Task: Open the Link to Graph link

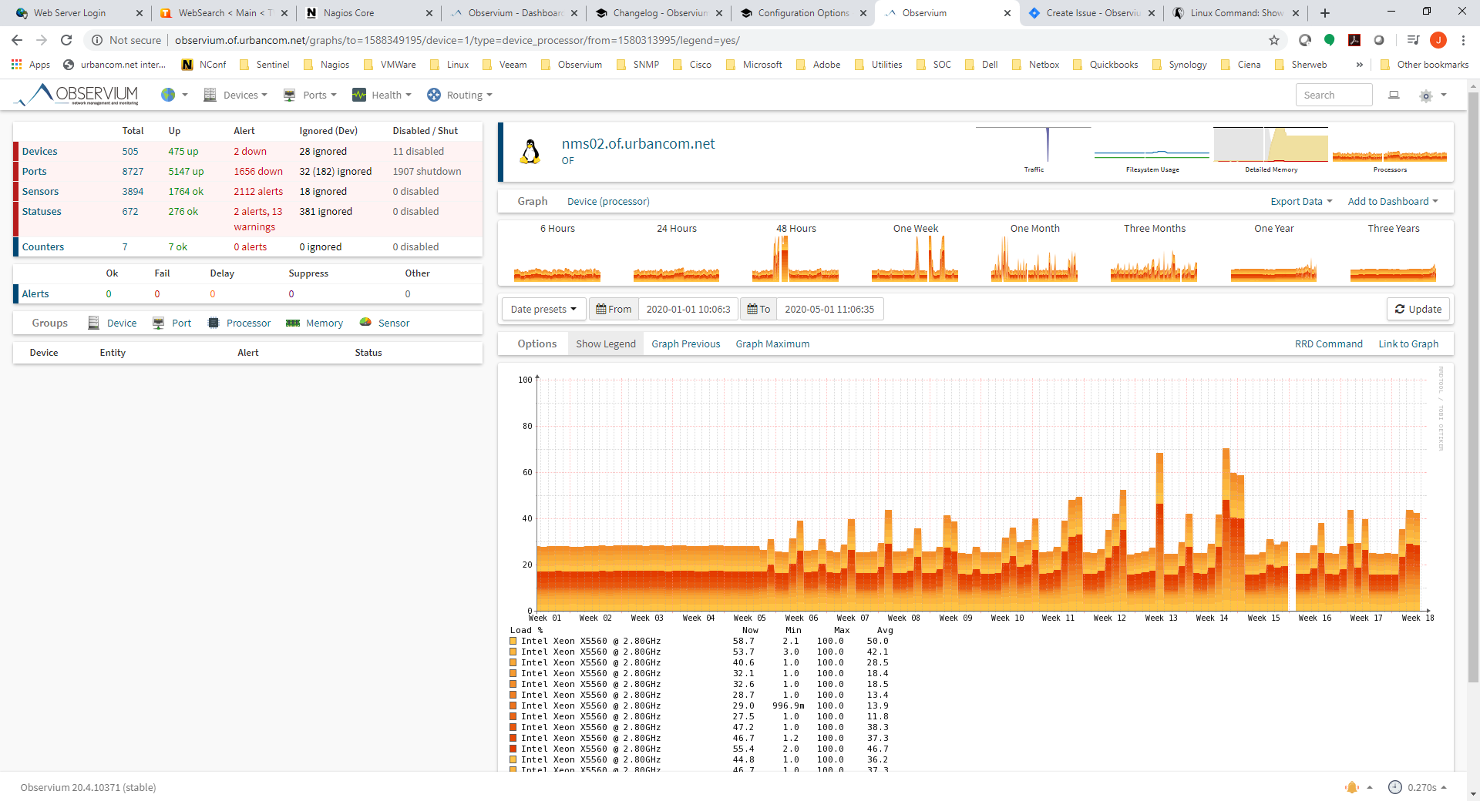Action: [x=1408, y=344]
